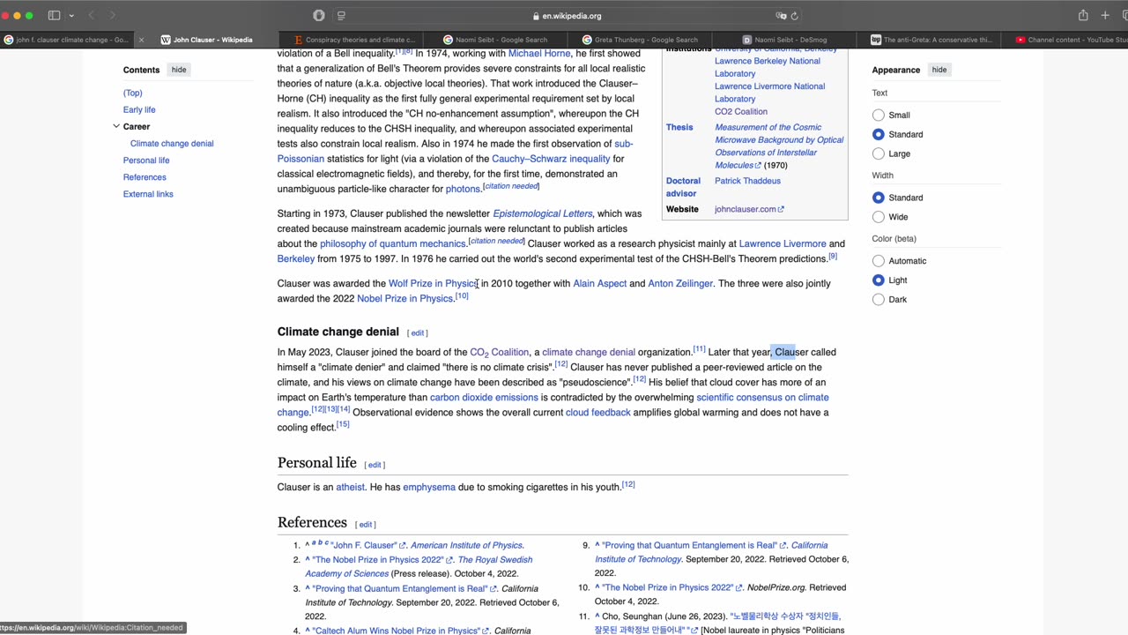
Task: Jump to References in Contents
Action: click(x=145, y=176)
